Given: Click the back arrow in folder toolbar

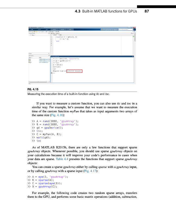Looking at the screenshot, I should point(29,31).
